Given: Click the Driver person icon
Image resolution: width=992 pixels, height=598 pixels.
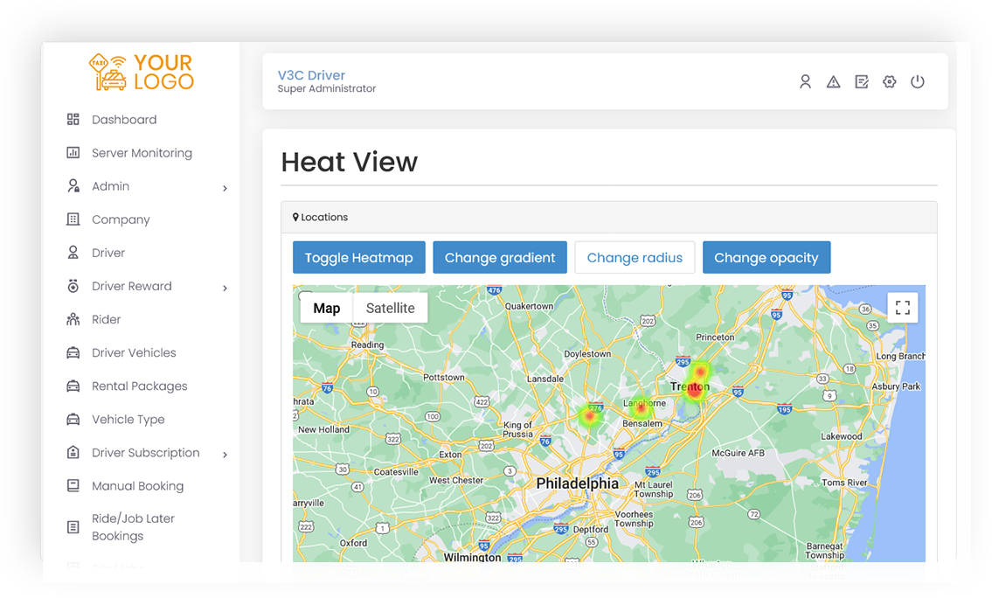Looking at the screenshot, I should [x=73, y=253].
